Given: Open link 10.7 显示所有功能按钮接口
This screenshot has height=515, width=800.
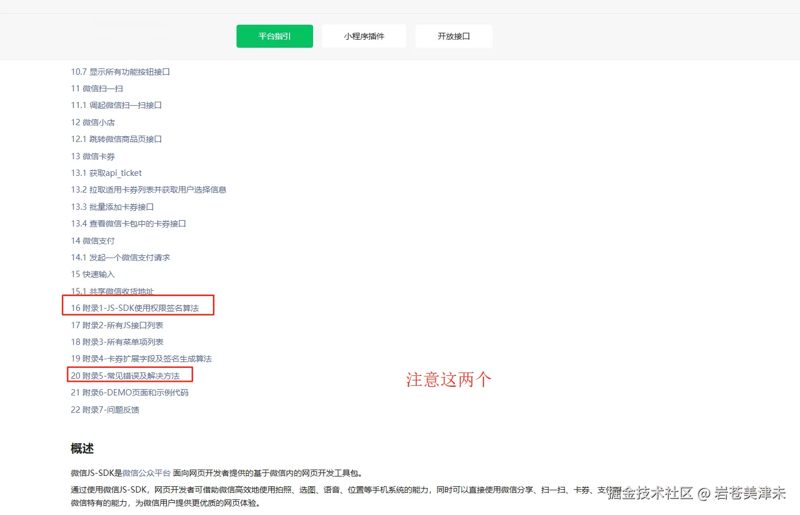Looking at the screenshot, I should 120,72.
